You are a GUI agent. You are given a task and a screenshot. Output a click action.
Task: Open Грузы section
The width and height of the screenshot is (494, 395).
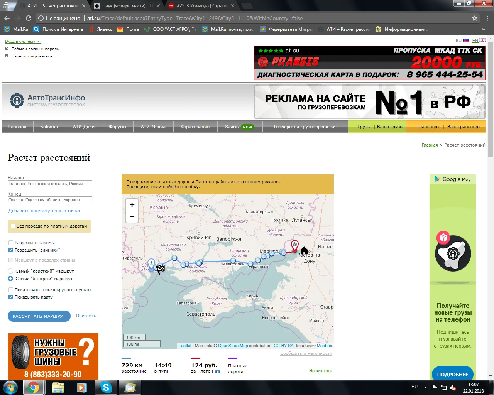[364, 127]
